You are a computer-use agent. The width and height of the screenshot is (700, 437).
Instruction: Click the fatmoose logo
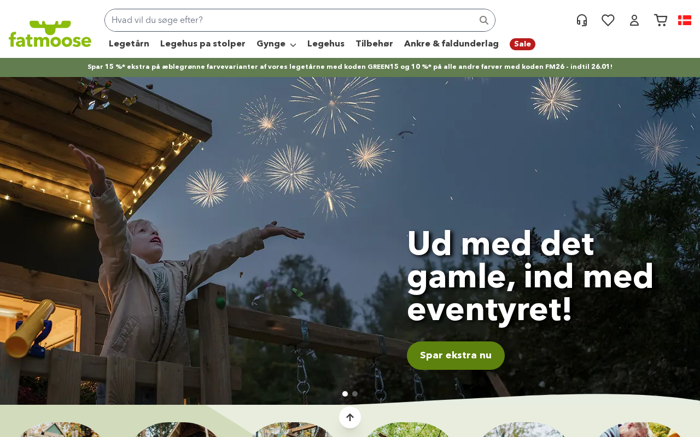(50, 34)
